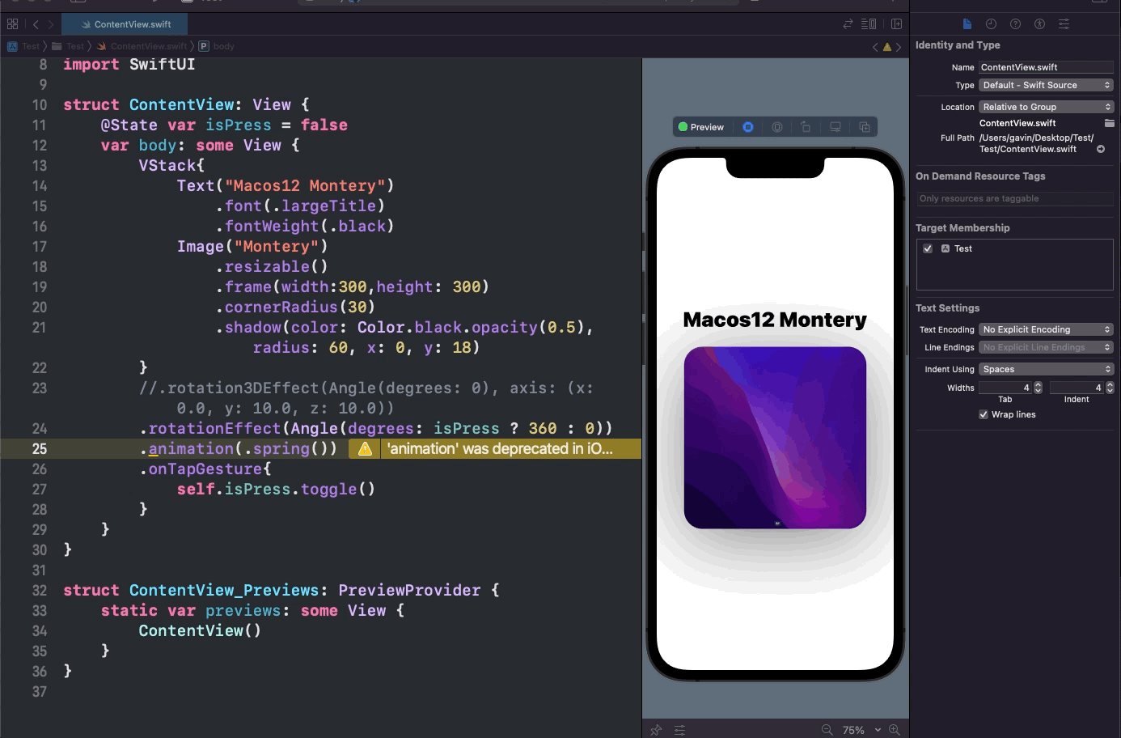Screen dimensions: 1121x738
Task: Open the file Type dropdown
Action: point(1046,85)
